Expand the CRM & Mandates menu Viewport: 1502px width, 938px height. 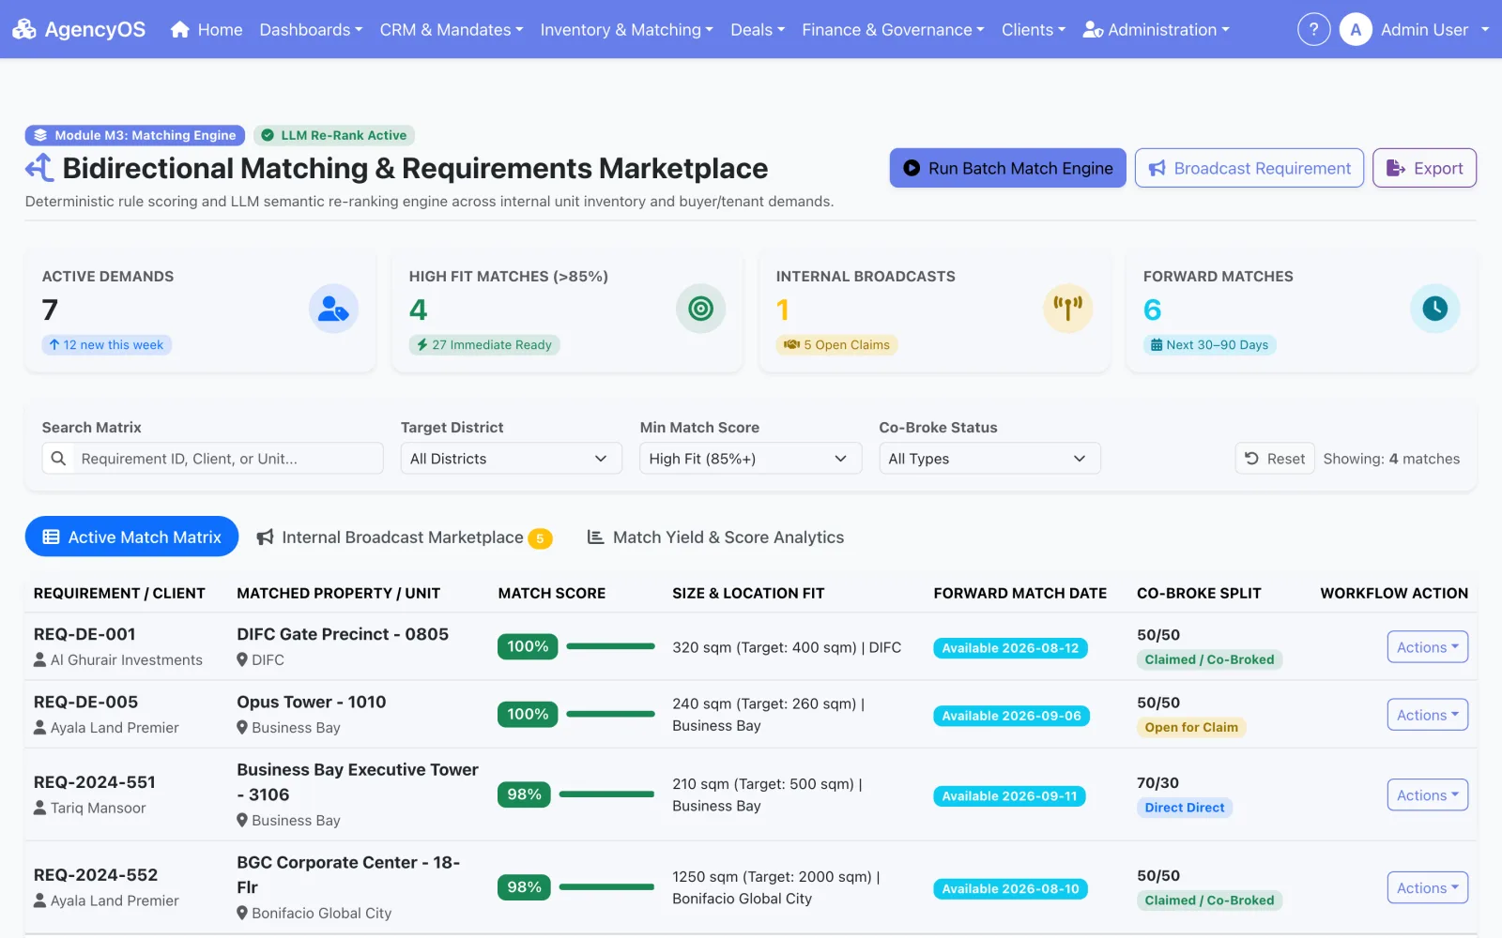pos(452,29)
